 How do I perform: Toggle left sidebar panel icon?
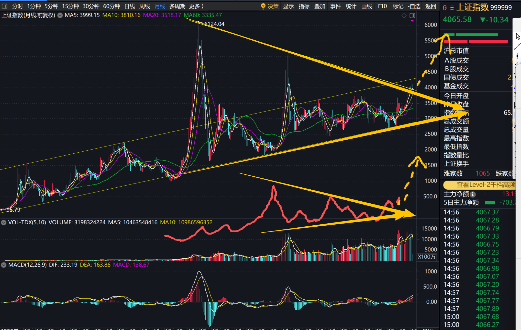(x=4, y=6)
